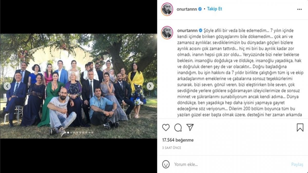
Task: Go to the next photo arrow
Action: tap(150, 86)
